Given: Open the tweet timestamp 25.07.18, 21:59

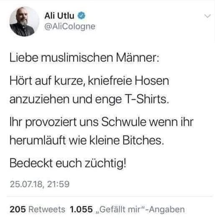Looking at the screenshot, I should click(40, 184).
